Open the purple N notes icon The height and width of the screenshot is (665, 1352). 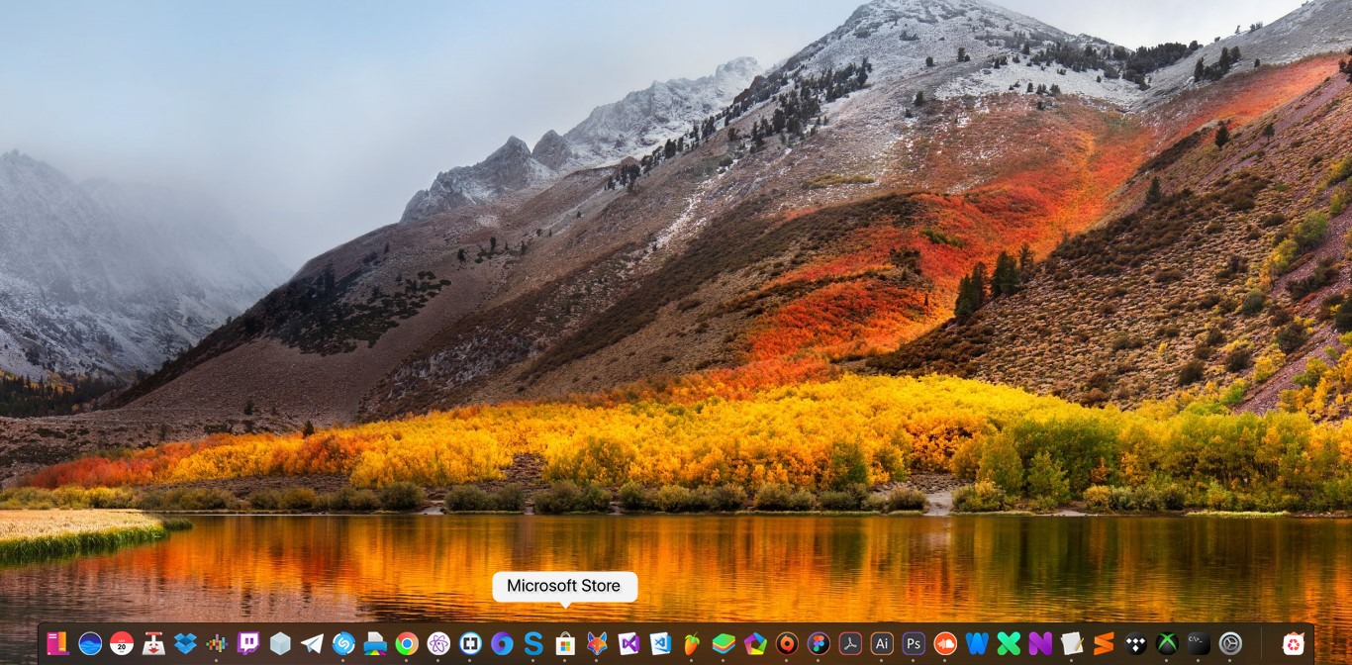(x=1040, y=643)
